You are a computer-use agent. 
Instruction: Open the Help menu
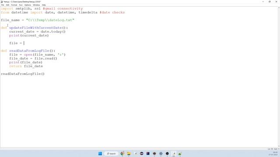pos(44,5)
